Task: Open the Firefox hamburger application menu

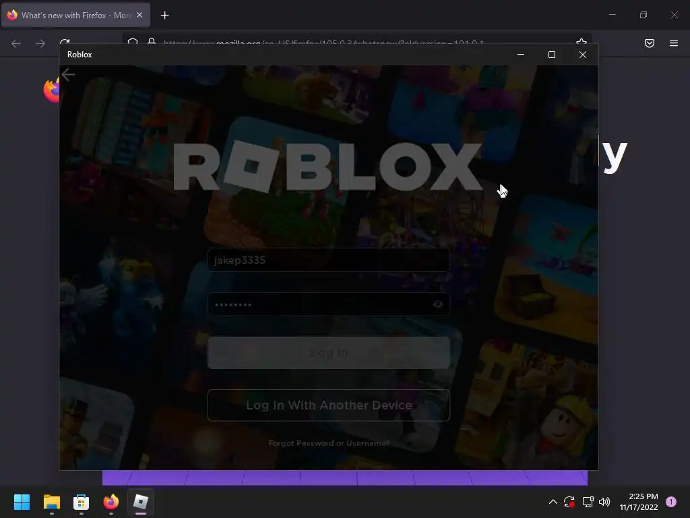Action: click(x=674, y=43)
